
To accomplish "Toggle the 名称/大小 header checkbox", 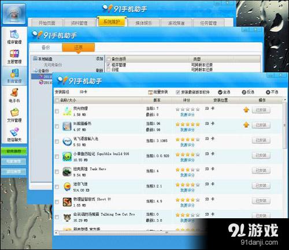I will click(57, 100).
